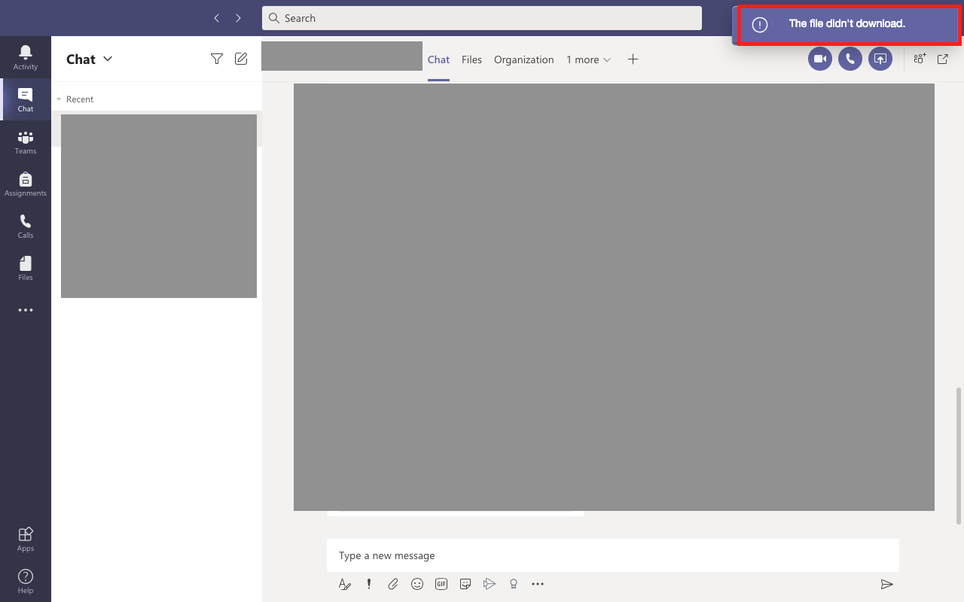This screenshot has width=964, height=602.
Task: Open Files in the left rail
Action: [26, 268]
